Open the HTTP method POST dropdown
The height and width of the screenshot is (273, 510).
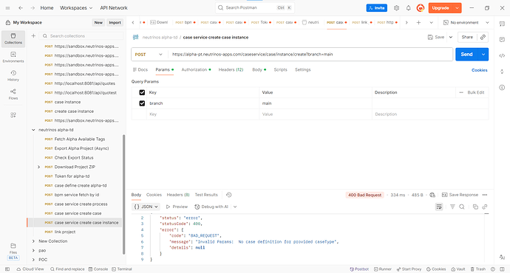[149, 55]
